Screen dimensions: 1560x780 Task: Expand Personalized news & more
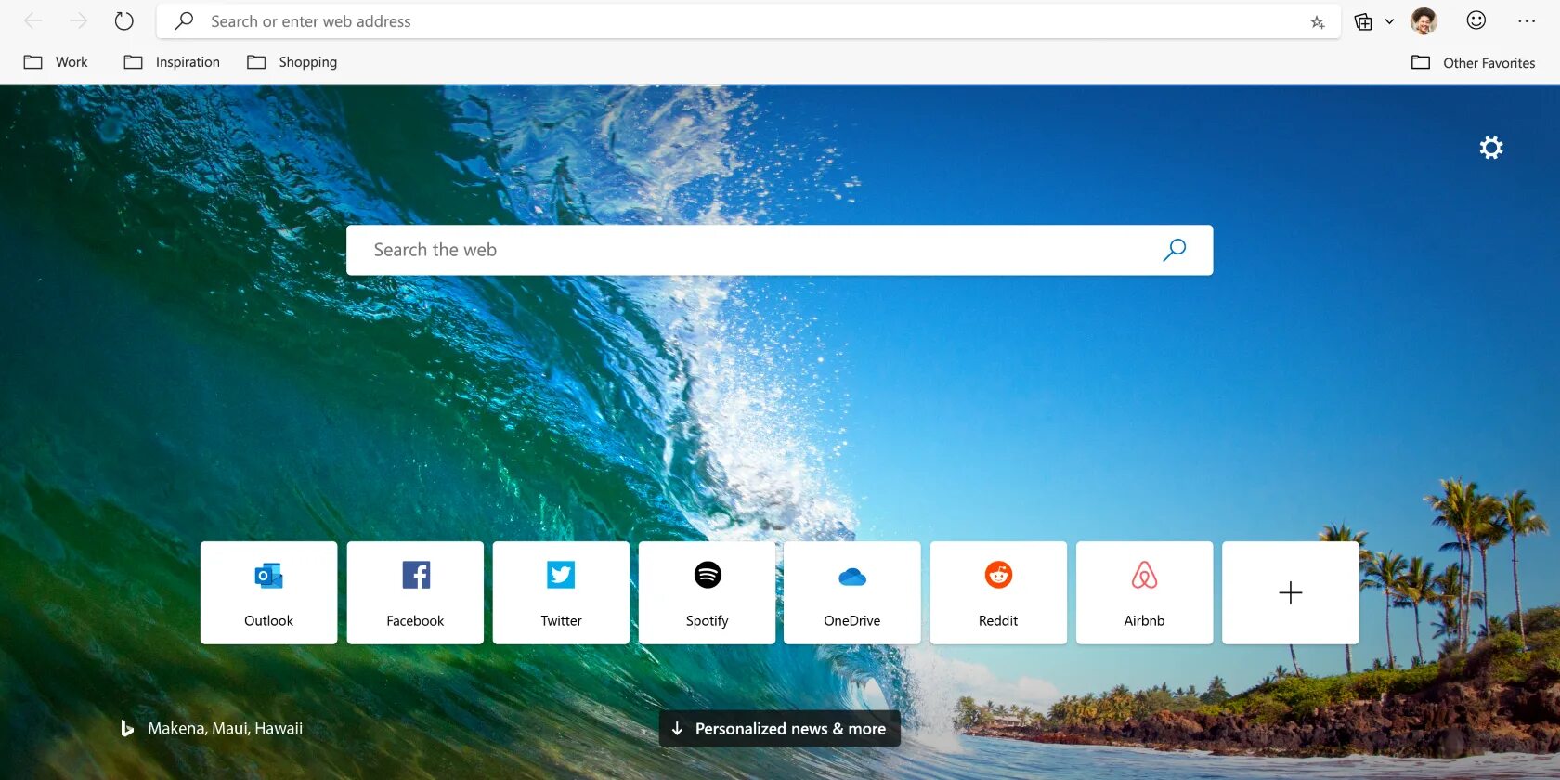[x=780, y=729]
